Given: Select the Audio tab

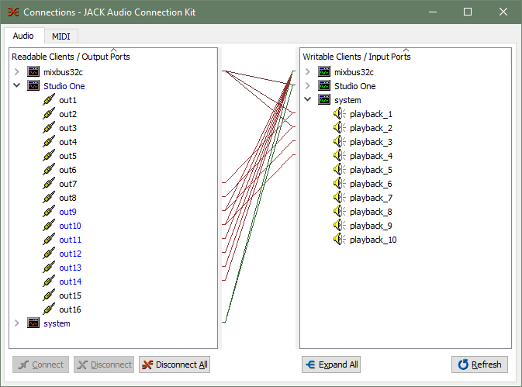Looking at the screenshot, I should 23,36.
